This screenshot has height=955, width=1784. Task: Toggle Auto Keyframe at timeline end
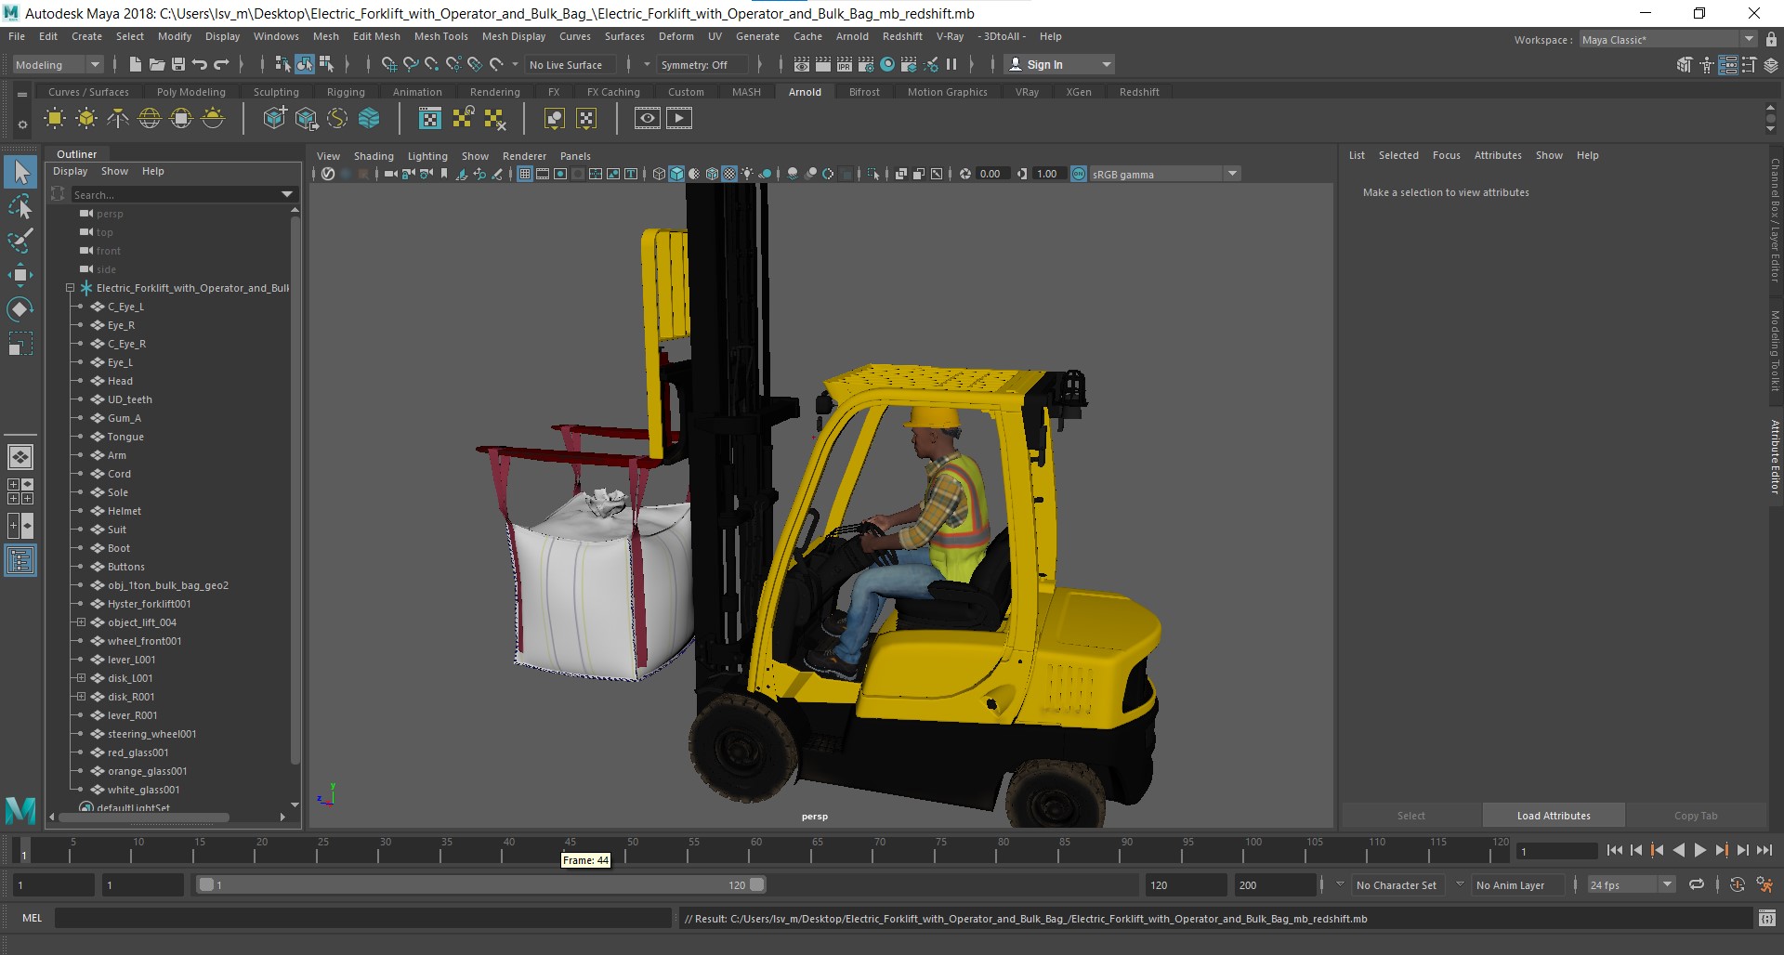pyautogui.click(x=1737, y=884)
